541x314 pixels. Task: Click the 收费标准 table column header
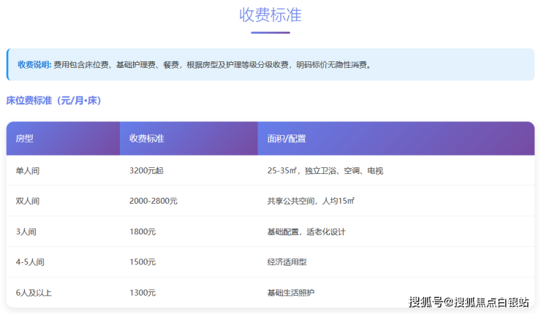click(146, 139)
